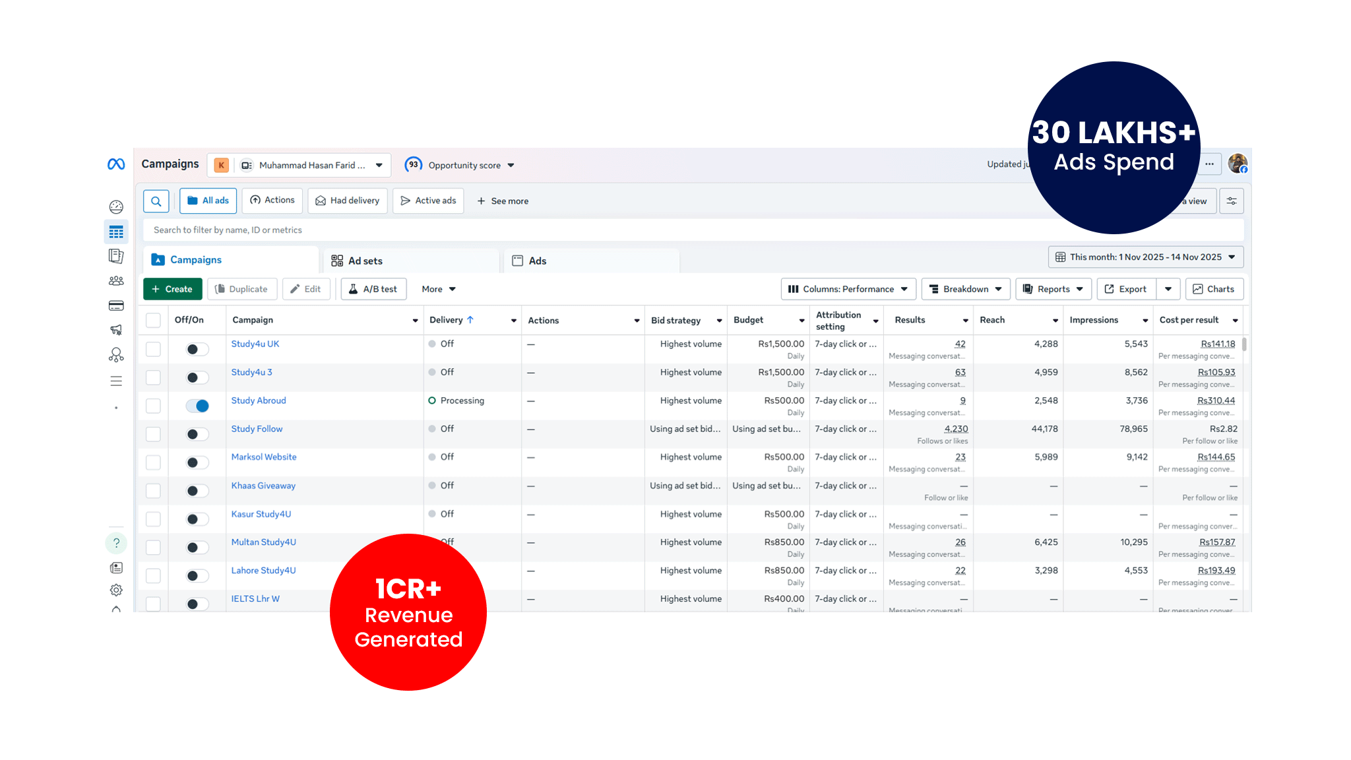Image resolution: width=1351 pixels, height=760 pixels.
Task: Turn on the Study4u UK campaign toggle
Action: (197, 349)
